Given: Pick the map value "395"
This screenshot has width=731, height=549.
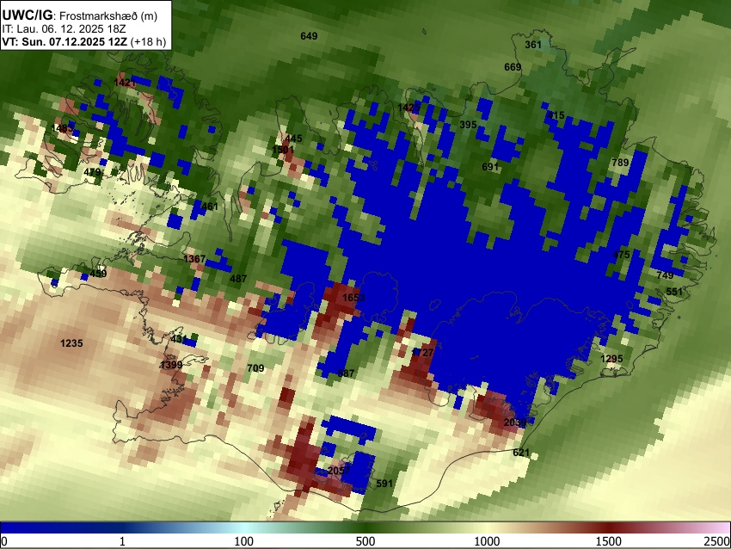Looking at the screenshot, I should coord(468,125).
